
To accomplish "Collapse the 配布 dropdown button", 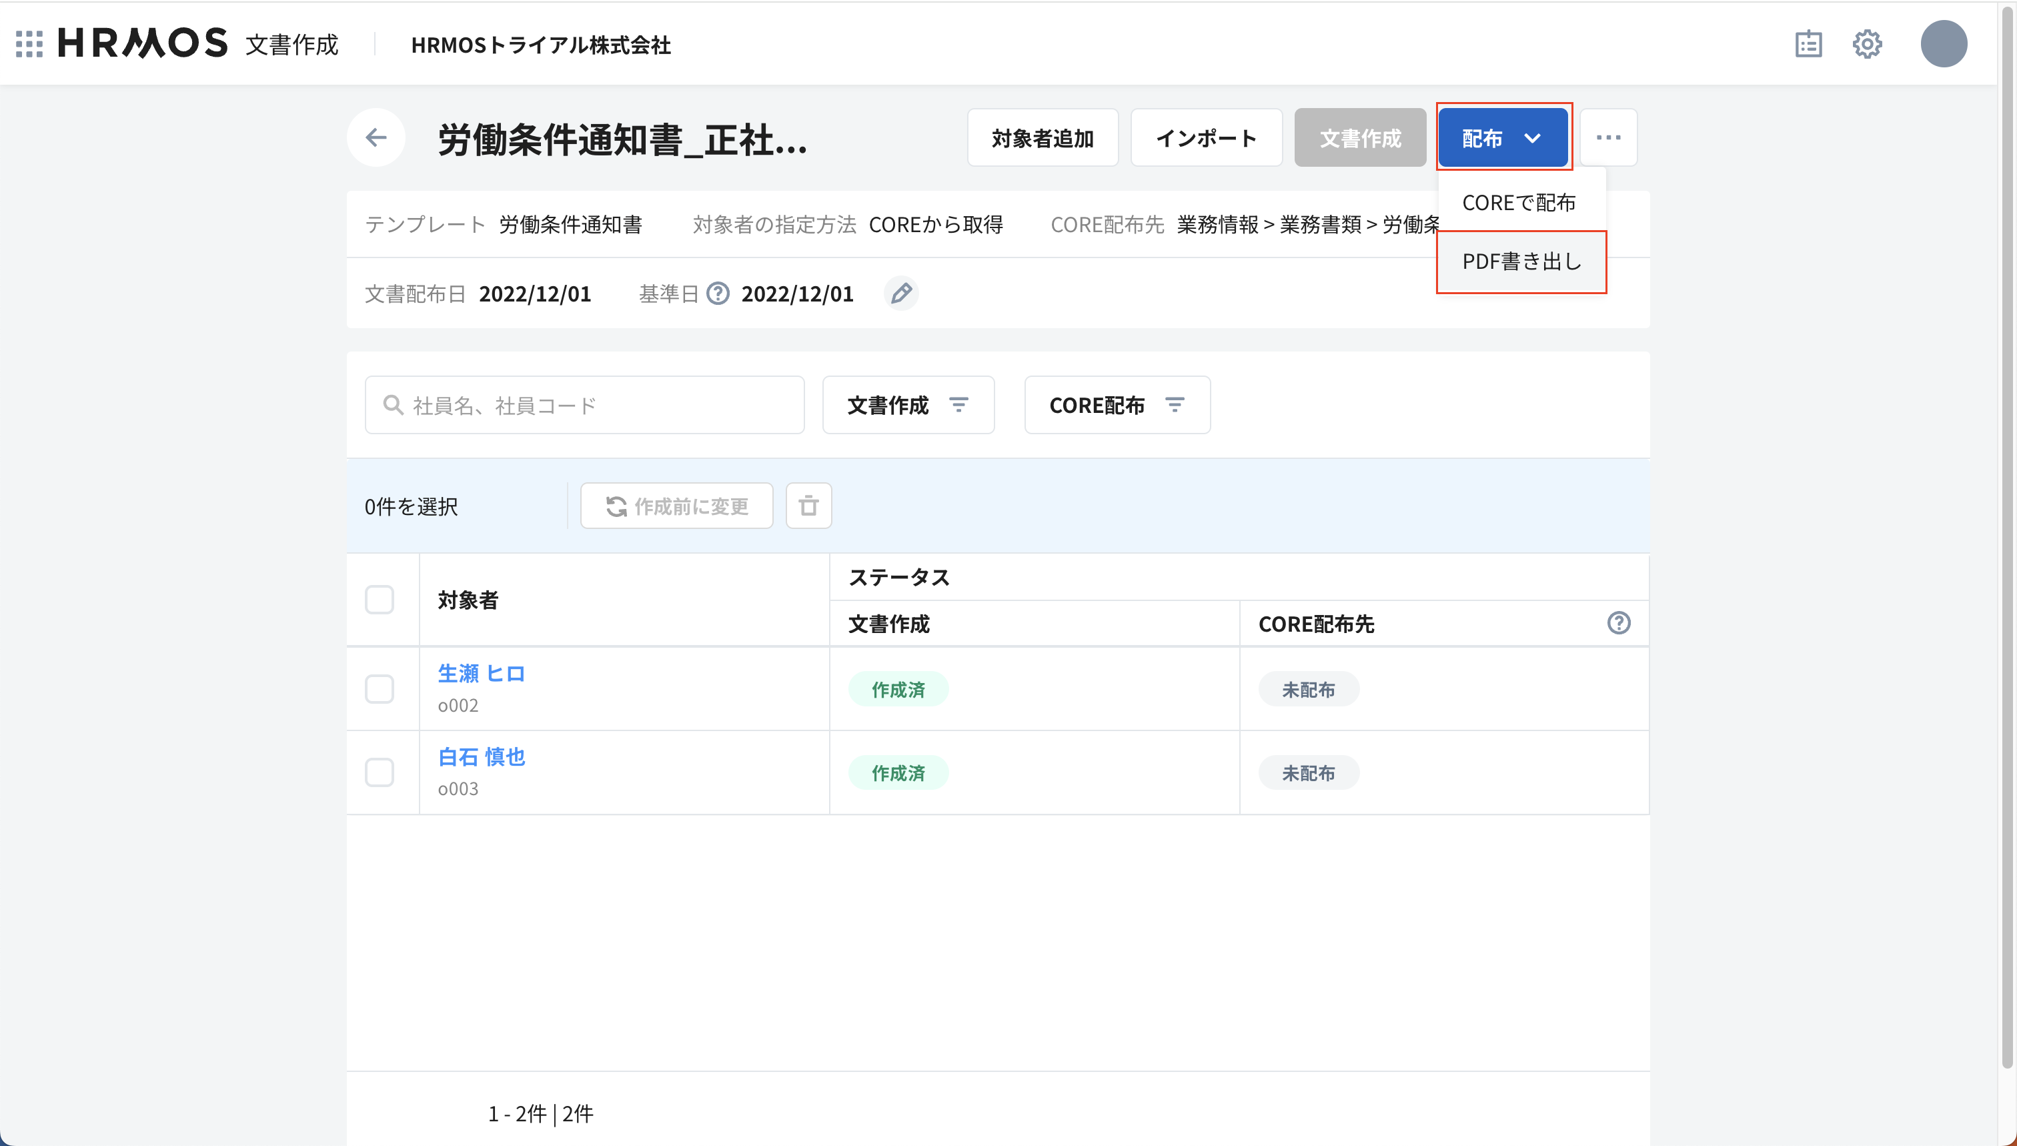I will (x=1502, y=137).
